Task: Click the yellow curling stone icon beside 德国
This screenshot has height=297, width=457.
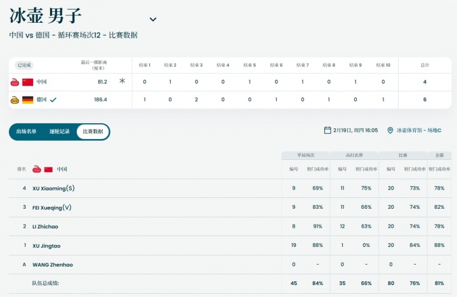Action: pyautogui.click(x=15, y=100)
